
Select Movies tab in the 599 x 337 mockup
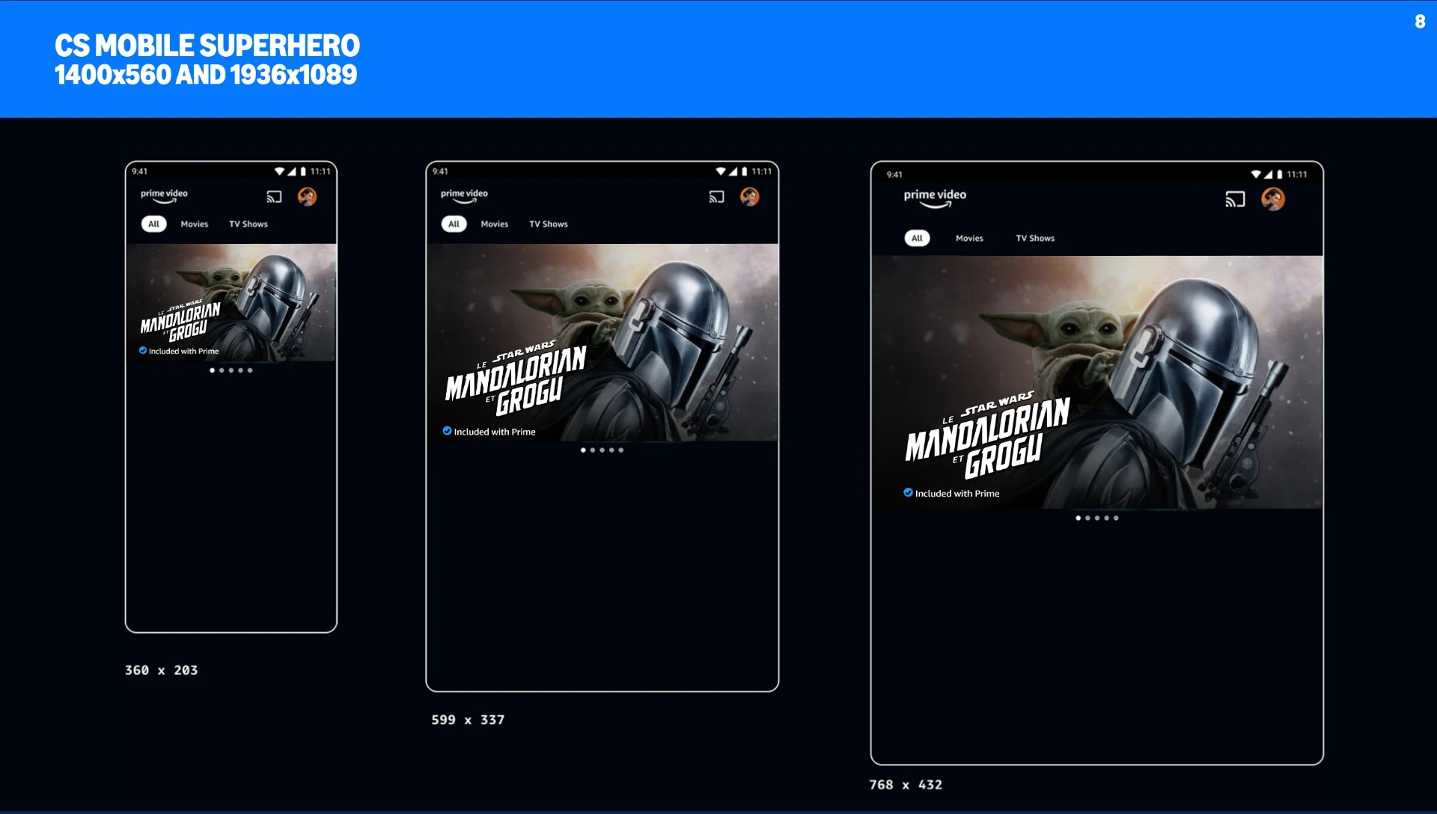click(494, 224)
